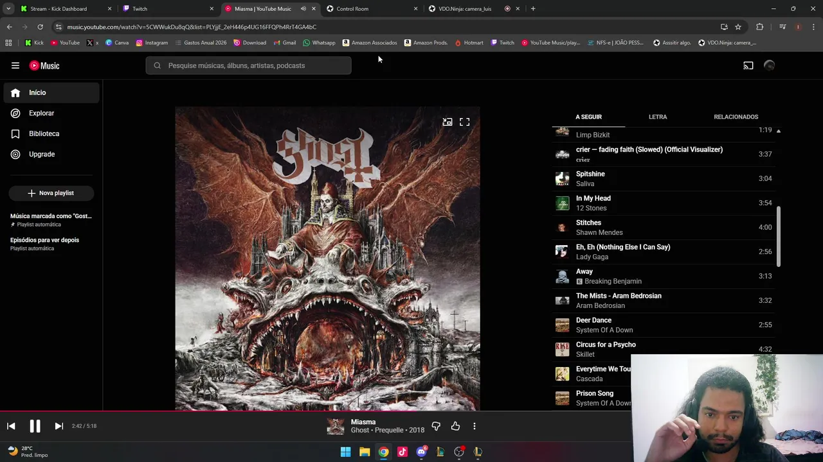Skip to the next track
Screen dimensions: 823x462
59,426
